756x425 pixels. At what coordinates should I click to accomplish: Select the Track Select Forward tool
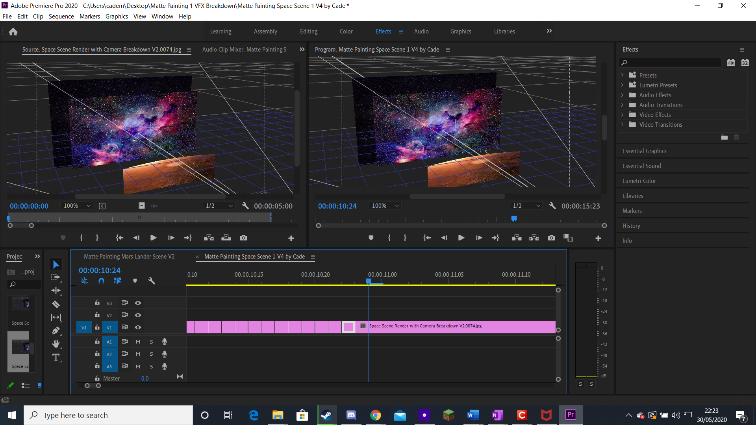point(56,277)
